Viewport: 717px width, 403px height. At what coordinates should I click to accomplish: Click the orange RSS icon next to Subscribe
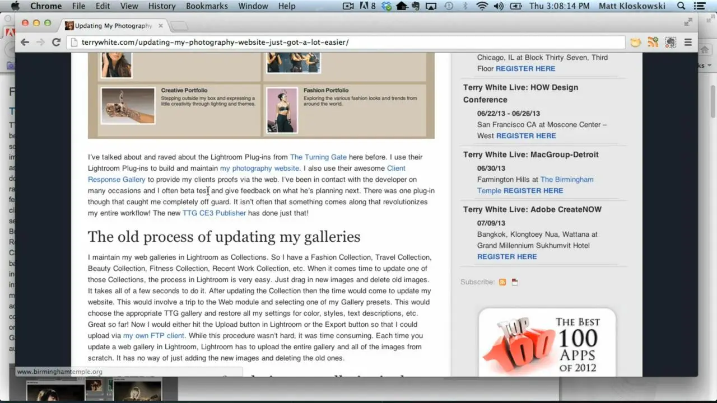pyautogui.click(x=502, y=282)
